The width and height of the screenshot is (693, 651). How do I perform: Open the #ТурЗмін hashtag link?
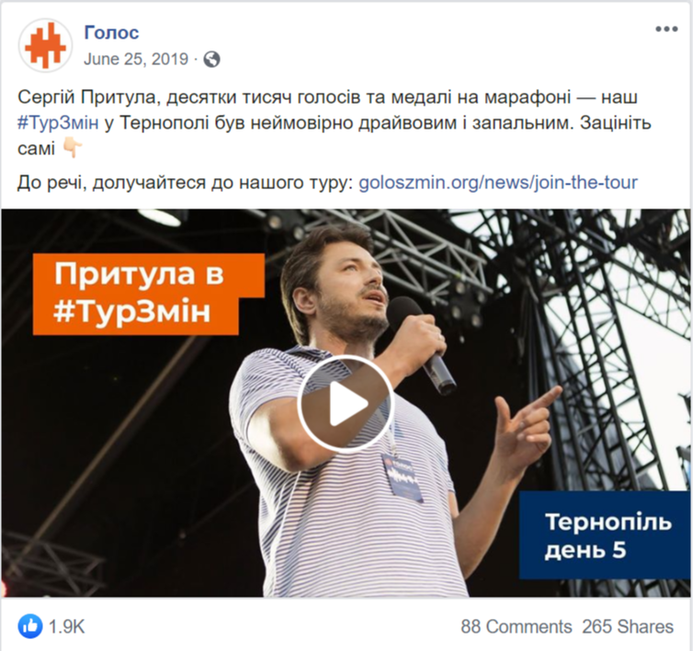[x=58, y=123]
